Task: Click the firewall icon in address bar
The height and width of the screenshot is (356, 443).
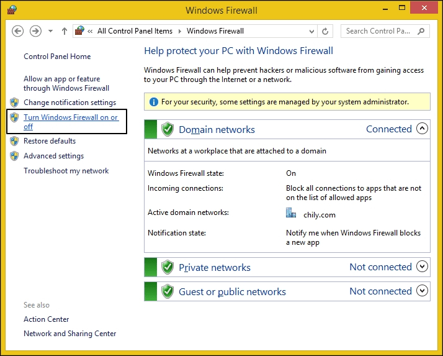Action: tap(79, 30)
